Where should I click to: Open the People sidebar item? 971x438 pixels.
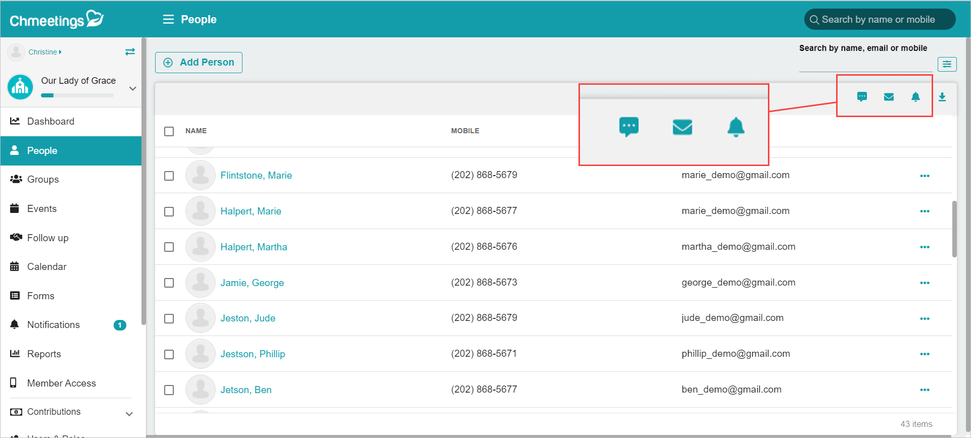pyautogui.click(x=71, y=150)
